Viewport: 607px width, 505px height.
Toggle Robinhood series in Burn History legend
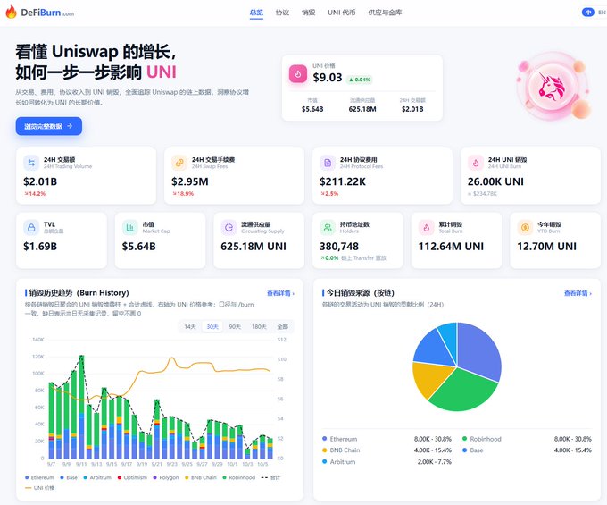pyautogui.click(x=239, y=477)
